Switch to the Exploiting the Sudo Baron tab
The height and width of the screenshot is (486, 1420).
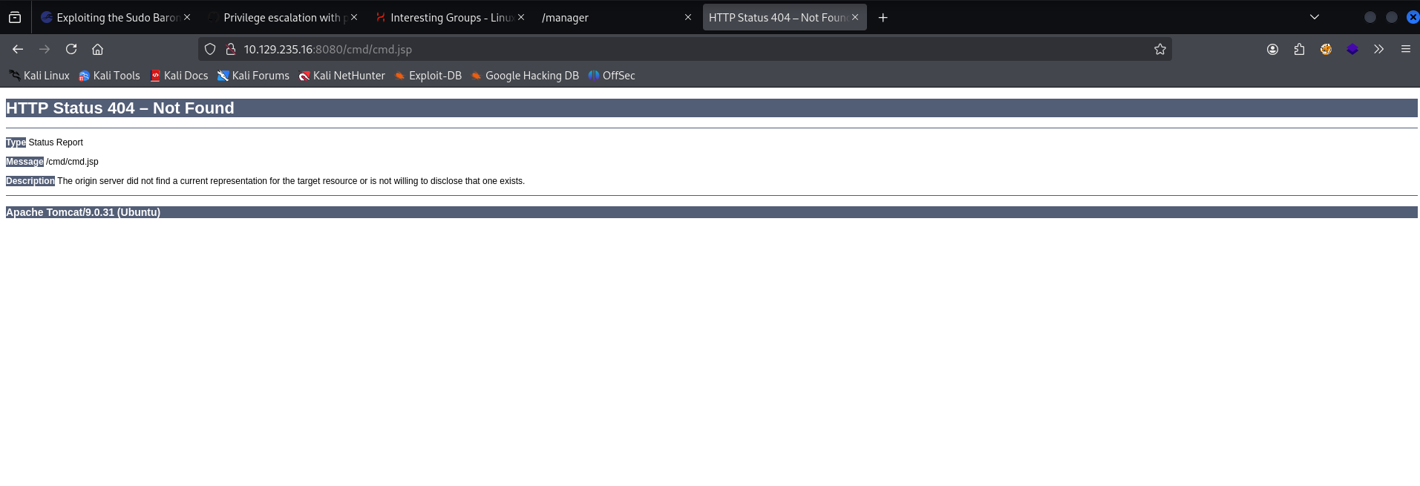click(111, 17)
